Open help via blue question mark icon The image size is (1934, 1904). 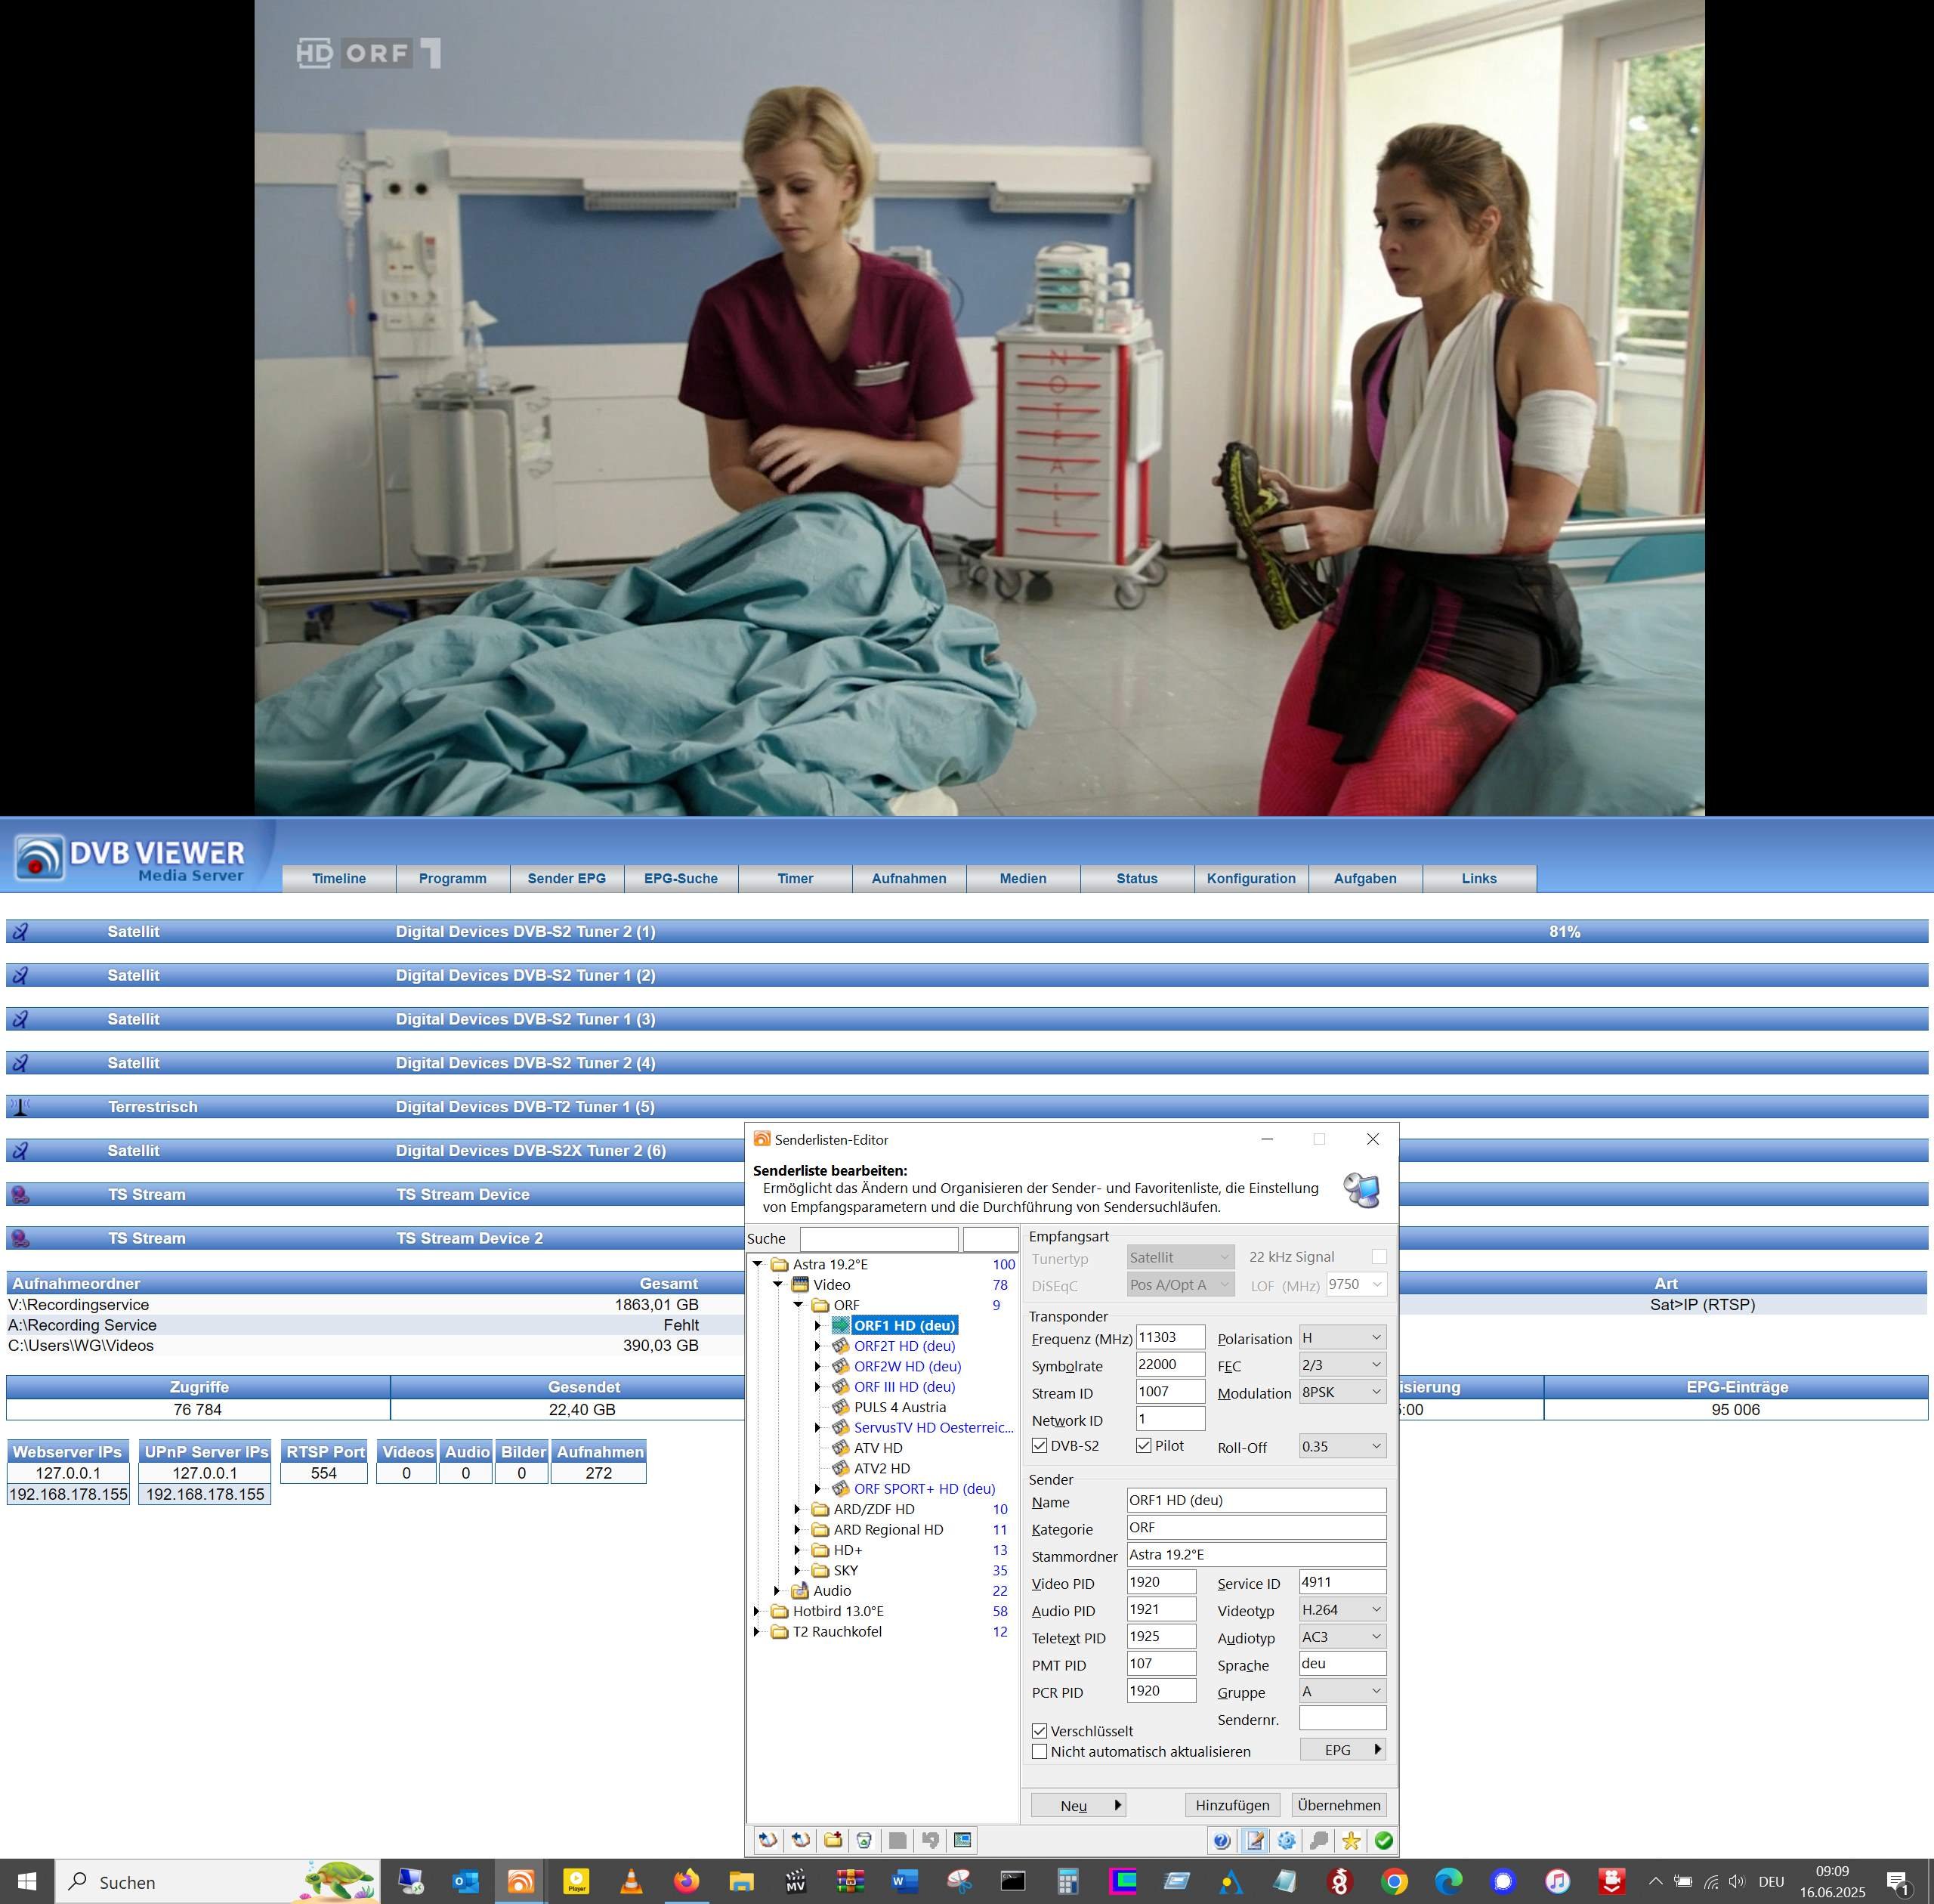tap(1221, 1840)
